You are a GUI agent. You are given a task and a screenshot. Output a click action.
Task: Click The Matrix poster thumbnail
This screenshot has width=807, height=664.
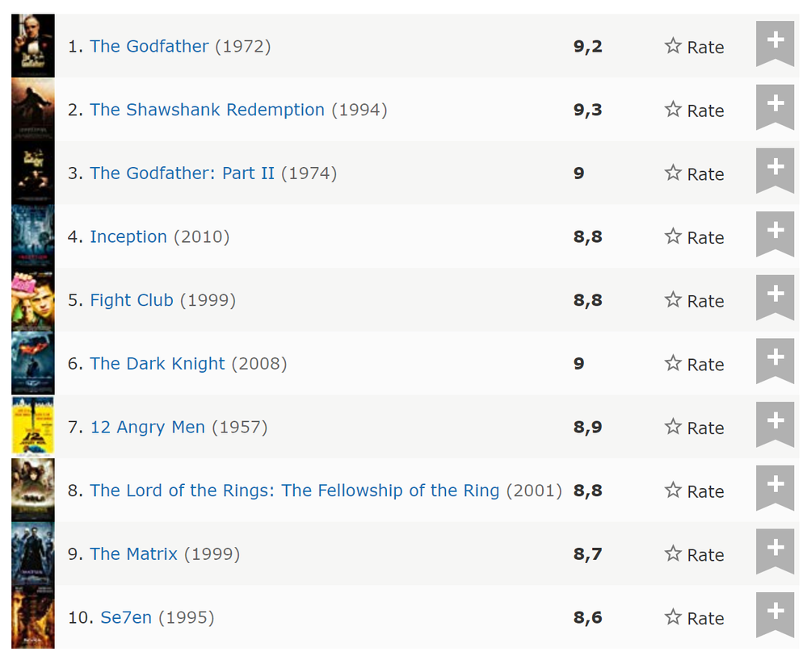pyautogui.click(x=32, y=553)
